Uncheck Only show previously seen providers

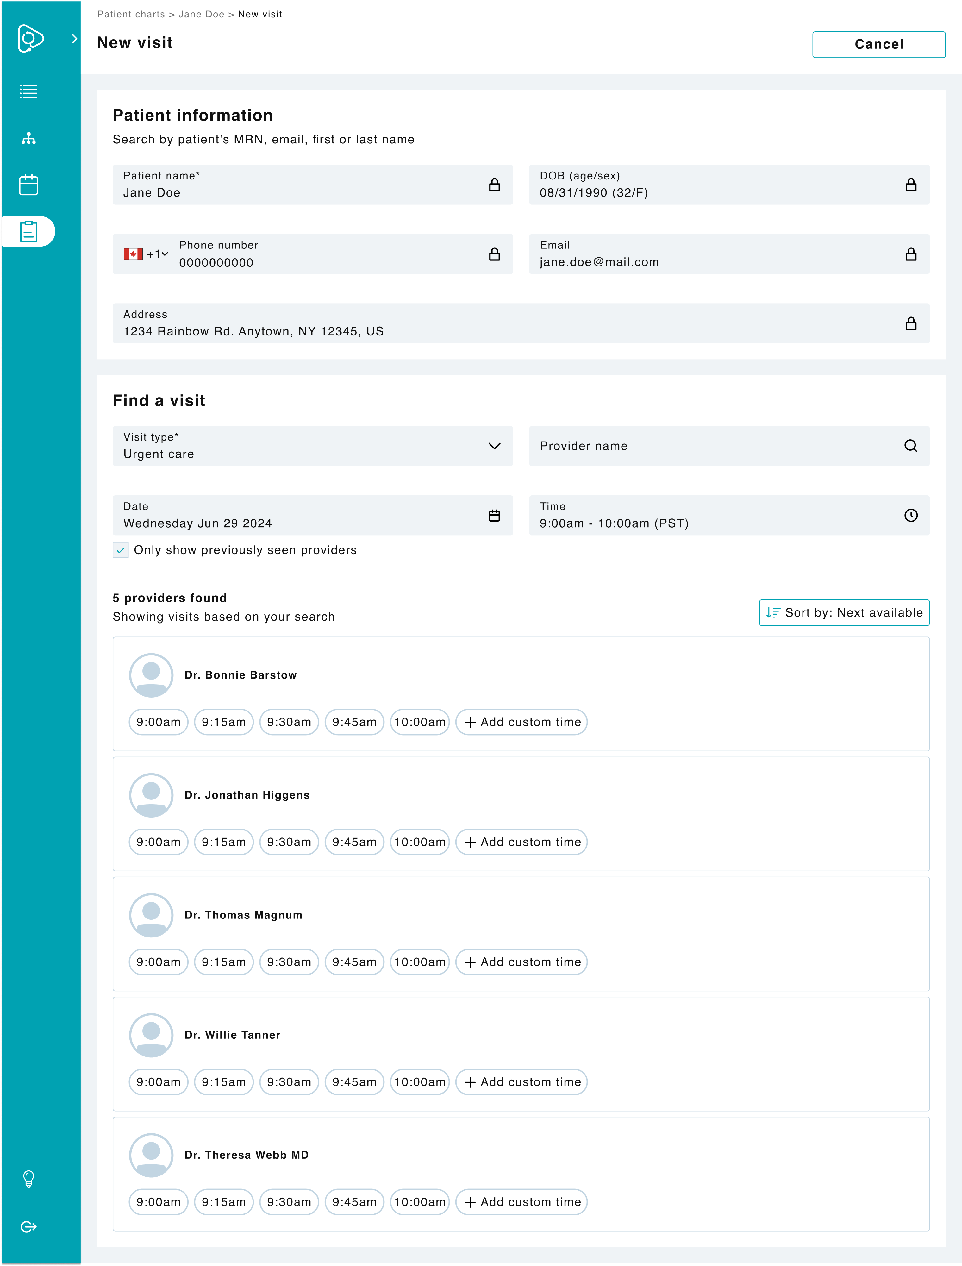click(120, 550)
